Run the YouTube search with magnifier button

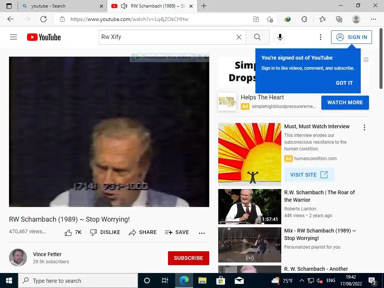pyautogui.click(x=257, y=37)
